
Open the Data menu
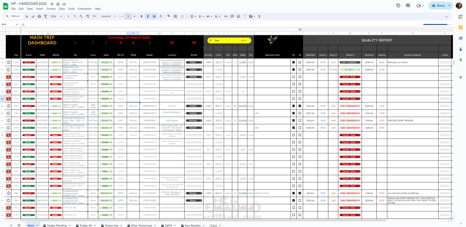coord(62,9)
